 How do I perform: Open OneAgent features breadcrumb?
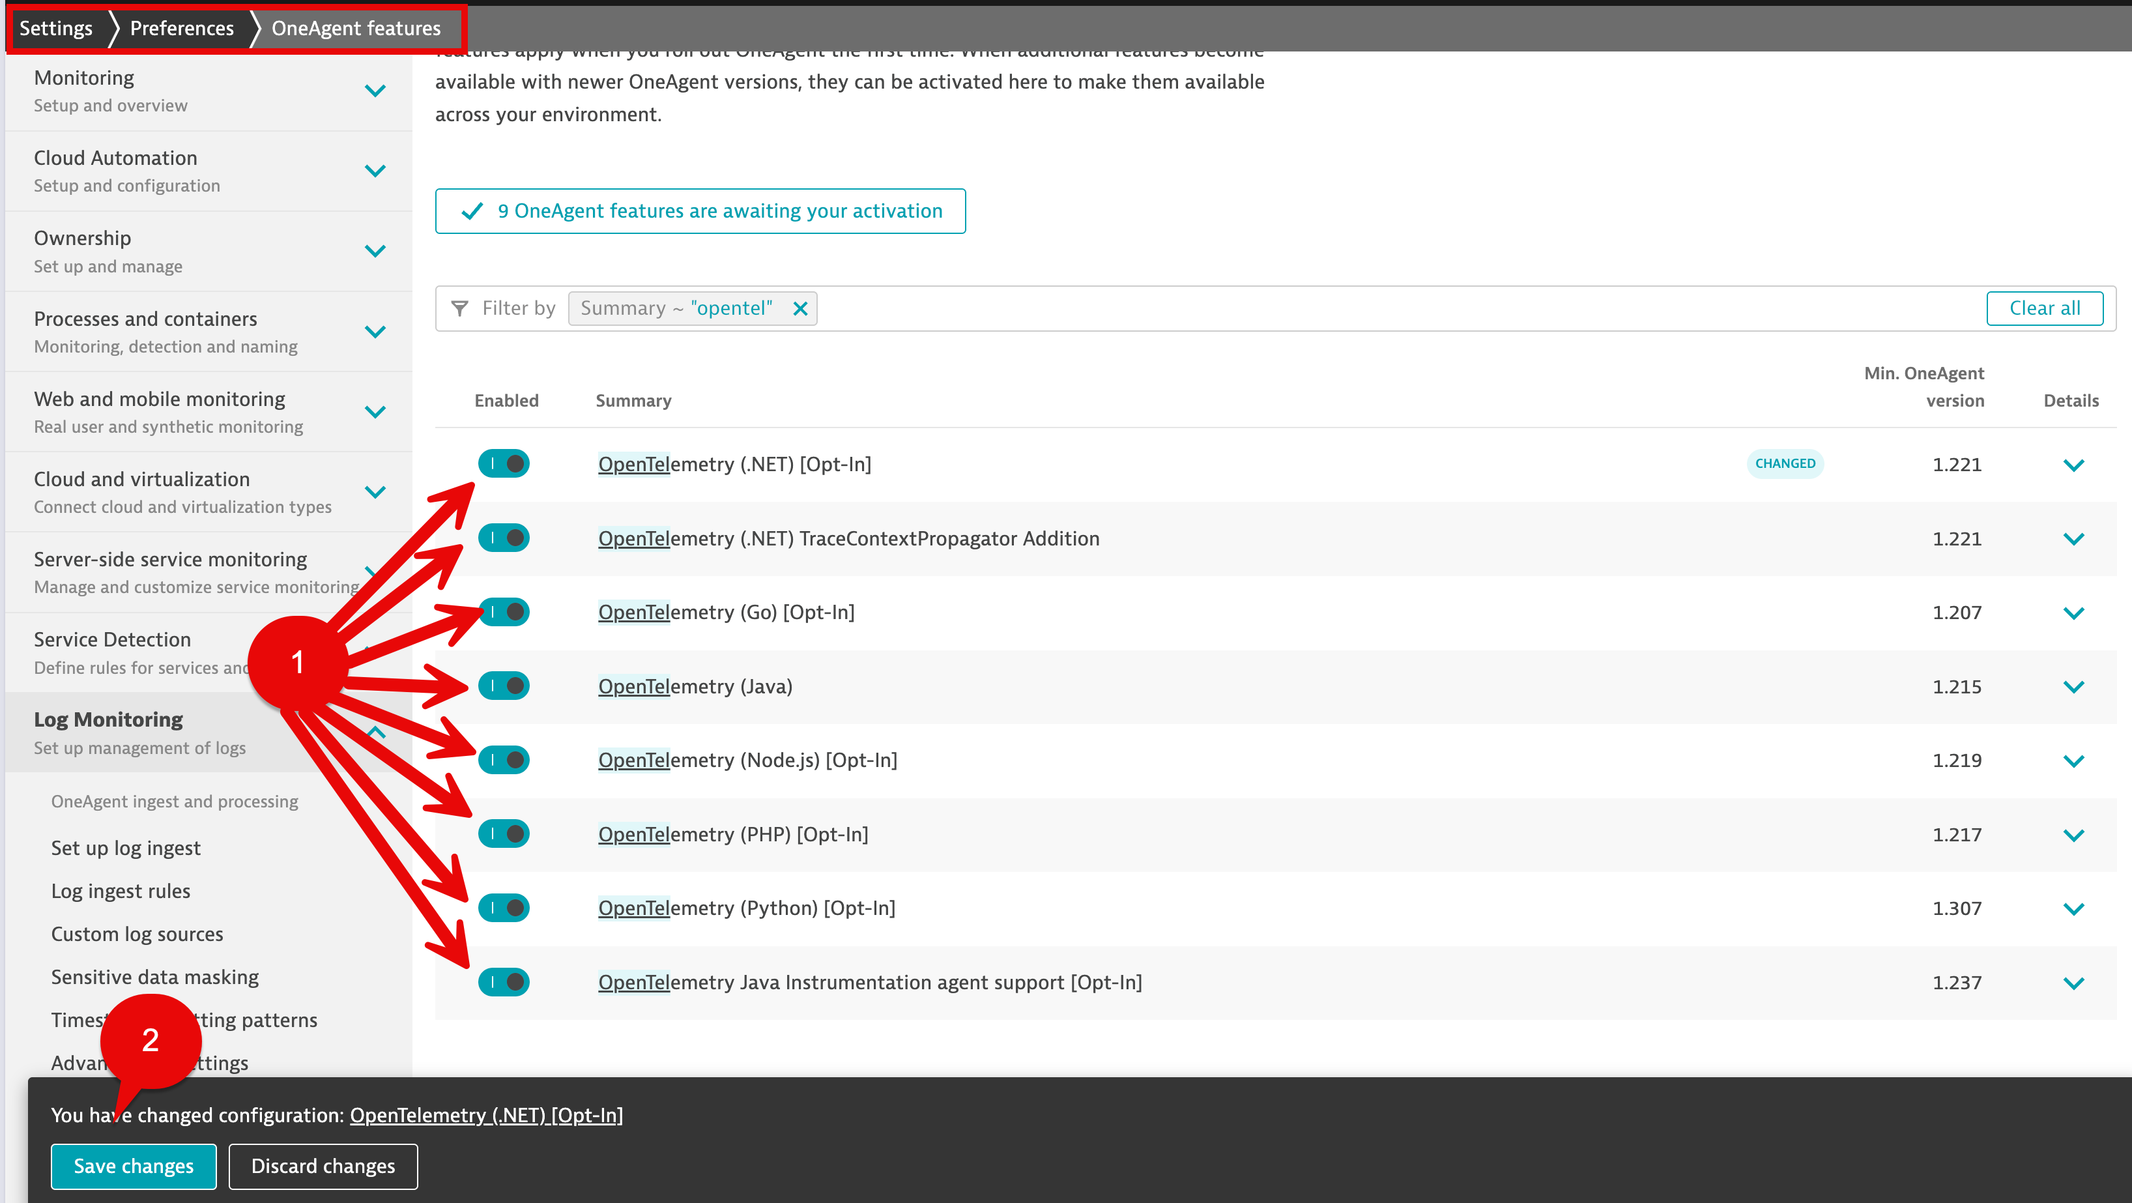pos(356,28)
